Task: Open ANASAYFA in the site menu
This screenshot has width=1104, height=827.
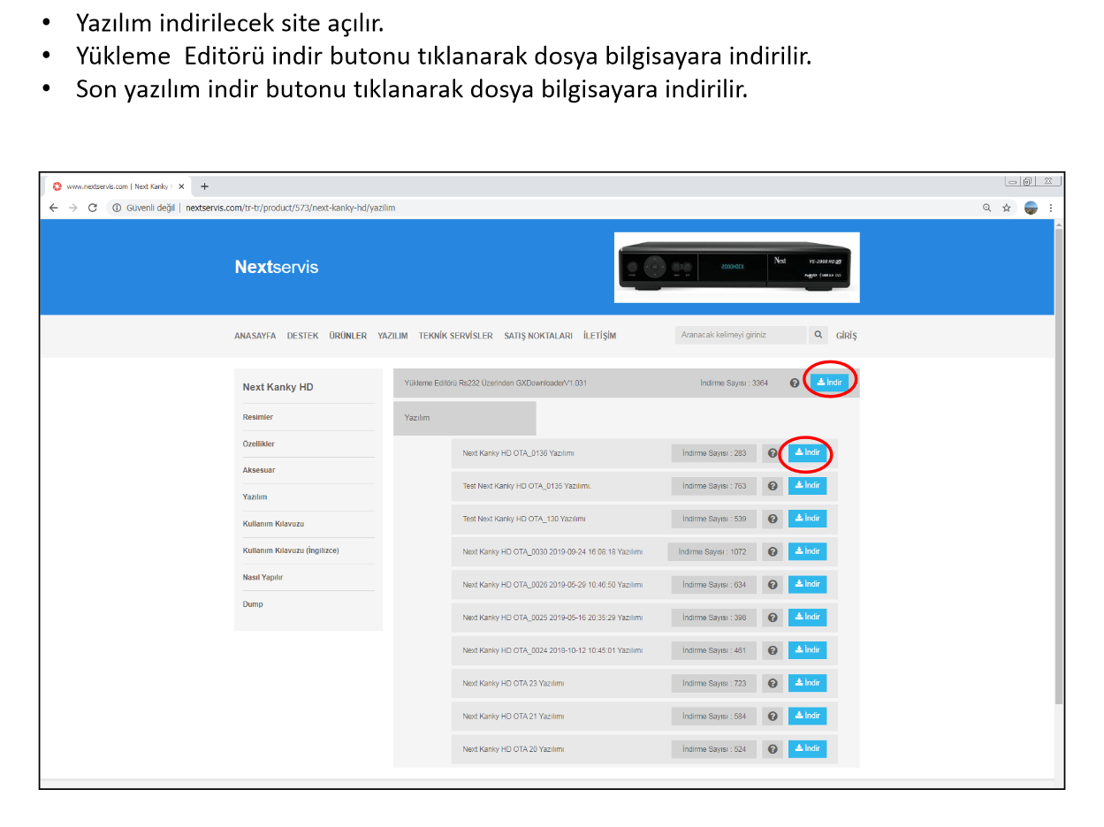Action: tap(255, 336)
